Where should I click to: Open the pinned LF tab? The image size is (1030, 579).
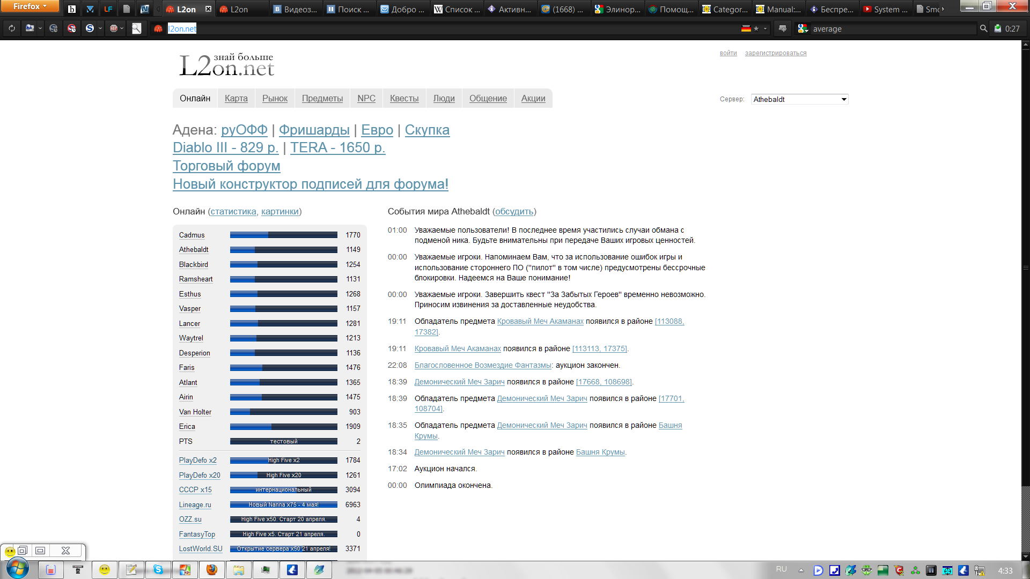click(x=108, y=9)
